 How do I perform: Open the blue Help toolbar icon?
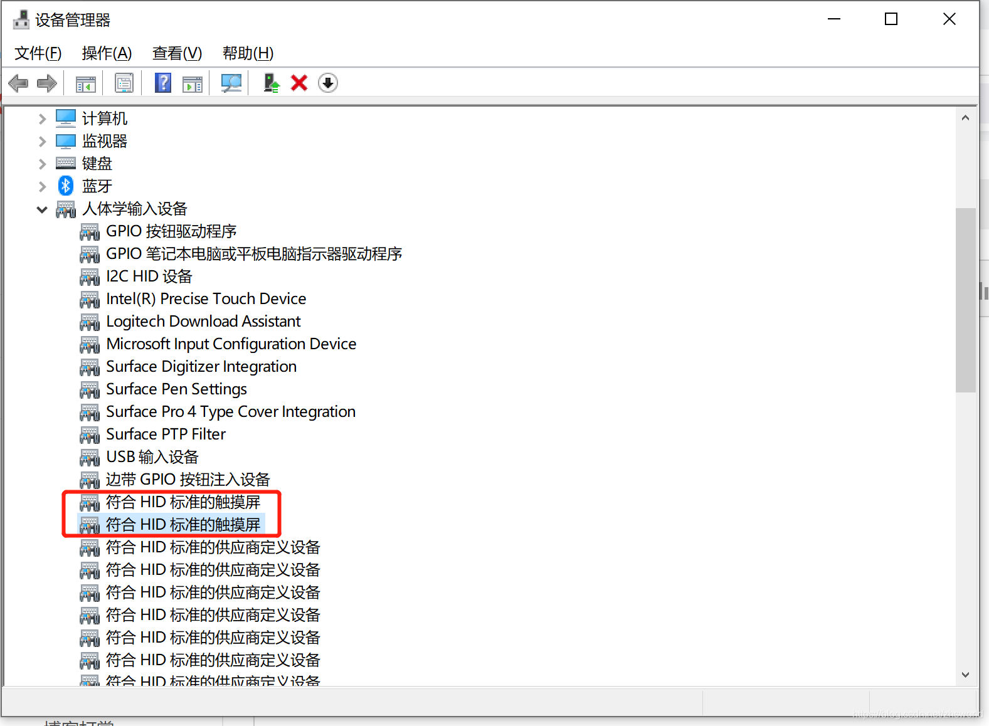coord(163,83)
